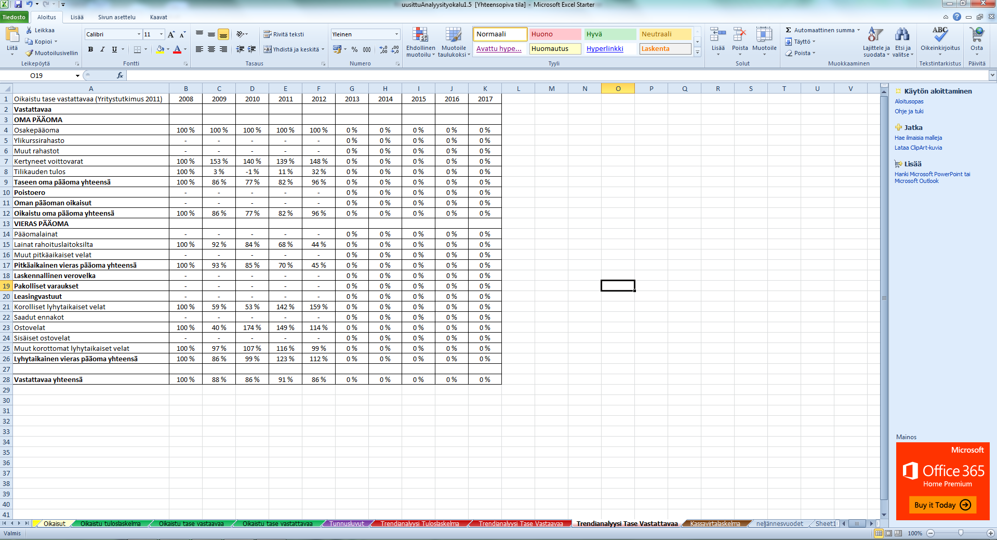Select the Hyvä cell style

click(x=610, y=34)
